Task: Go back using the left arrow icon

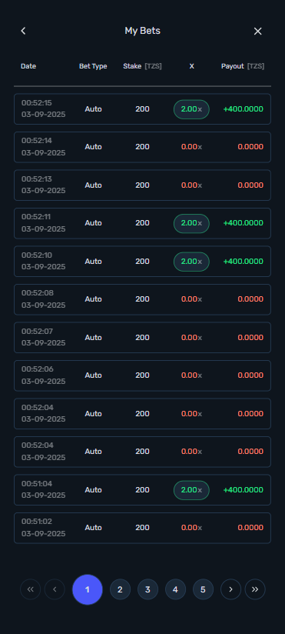Action: click(x=23, y=31)
